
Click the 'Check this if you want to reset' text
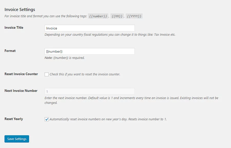pyautogui.click(x=85, y=74)
